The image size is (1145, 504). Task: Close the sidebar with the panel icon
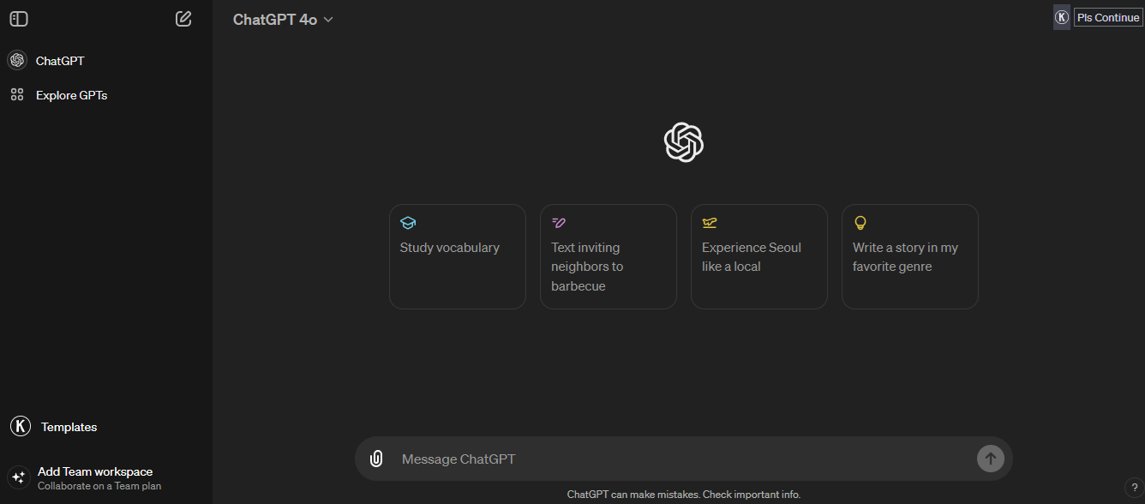19,19
